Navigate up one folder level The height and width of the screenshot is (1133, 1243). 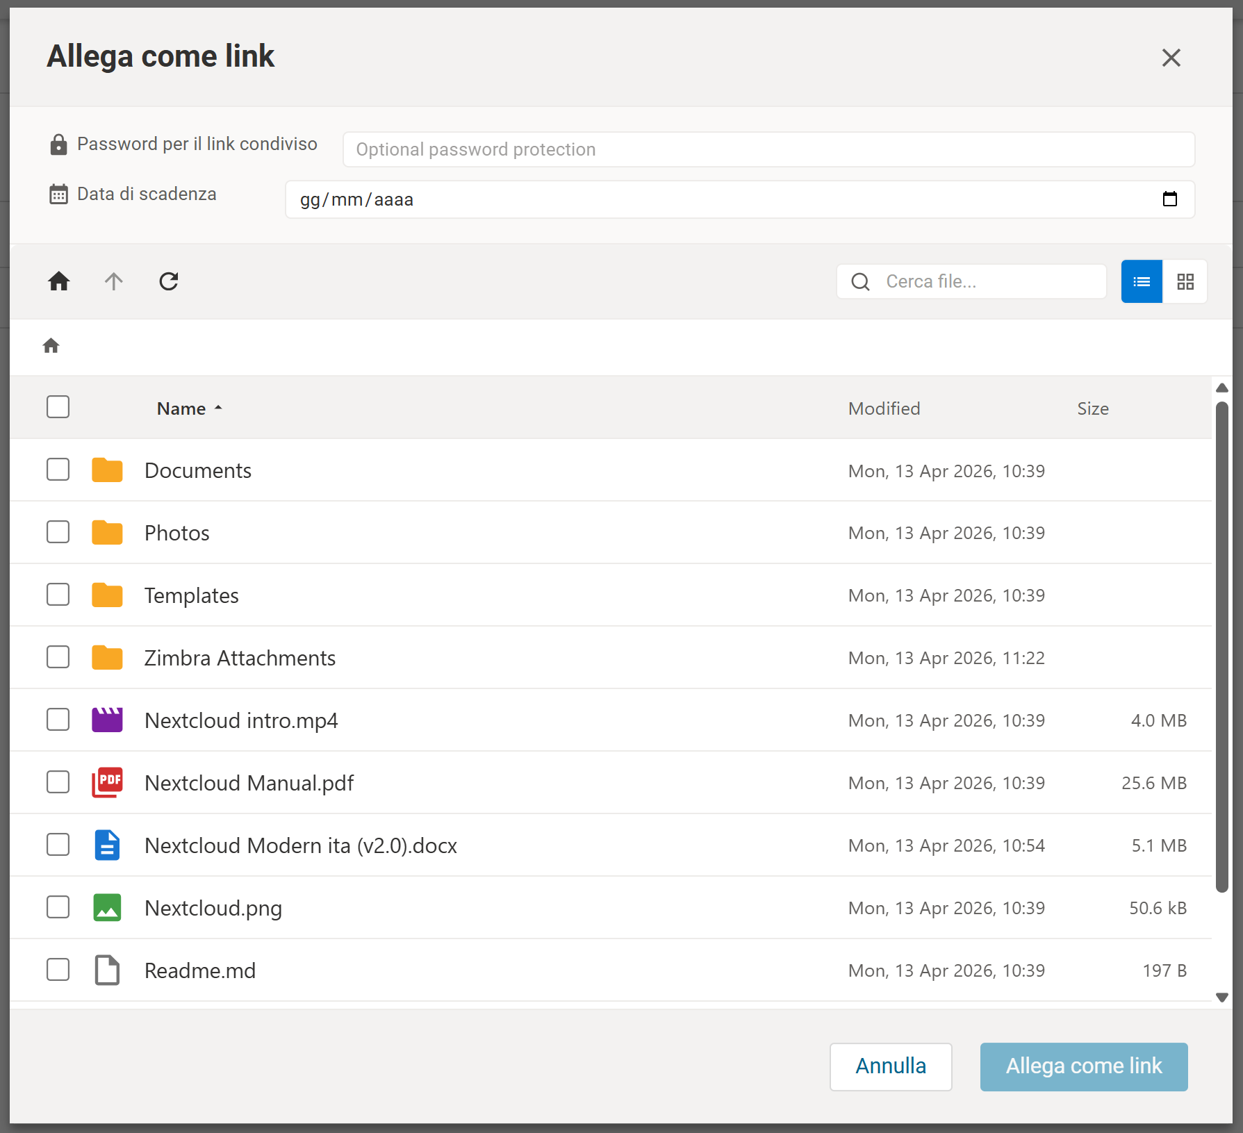pyautogui.click(x=114, y=281)
